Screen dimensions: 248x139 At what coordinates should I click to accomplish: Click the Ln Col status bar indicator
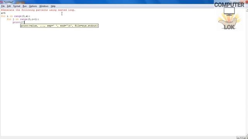pyautogui.click(x=242, y=138)
